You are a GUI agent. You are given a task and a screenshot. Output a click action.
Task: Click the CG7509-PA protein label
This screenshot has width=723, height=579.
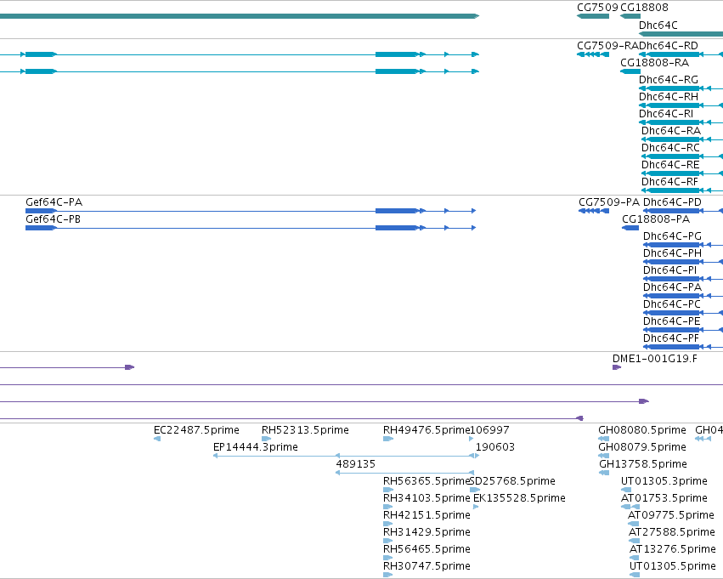[609, 202]
